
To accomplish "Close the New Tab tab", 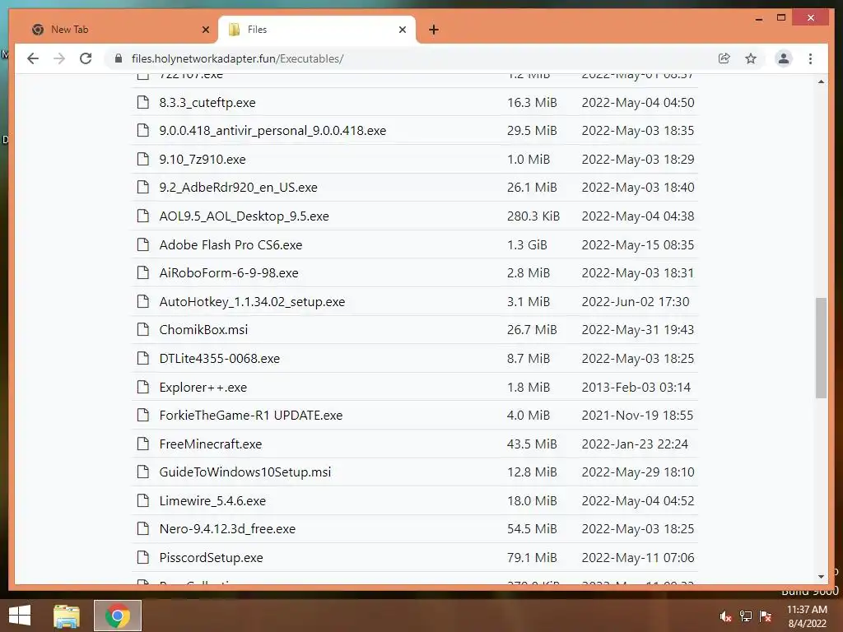I will 205,30.
